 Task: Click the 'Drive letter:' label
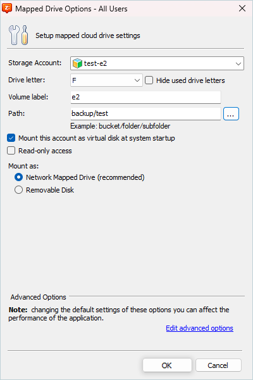click(x=27, y=80)
